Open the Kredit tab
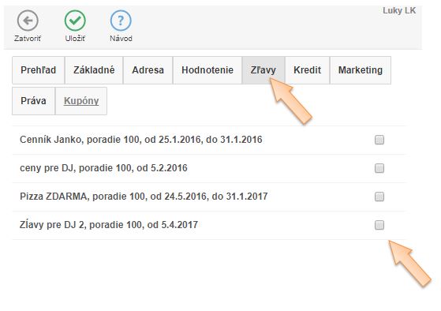 point(308,70)
